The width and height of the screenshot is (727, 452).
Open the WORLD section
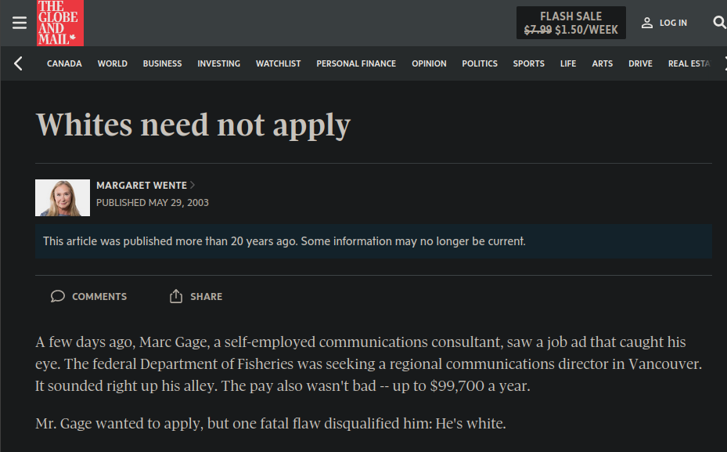pyautogui.click(x=112, y=63)
